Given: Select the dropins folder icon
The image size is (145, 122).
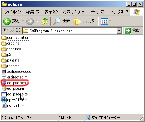Looking at the screenshot, I should click(x=4, y=43).
